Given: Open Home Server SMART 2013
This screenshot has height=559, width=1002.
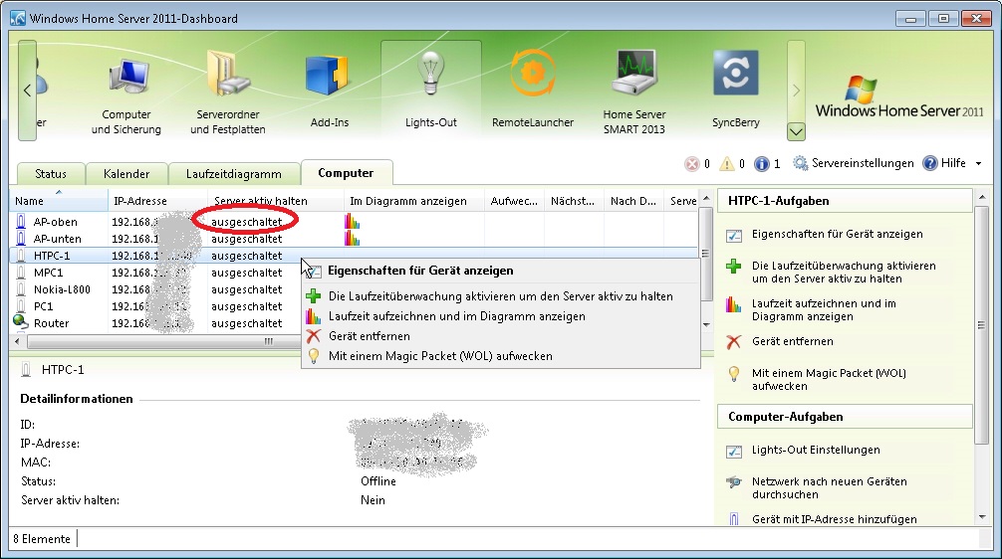Looking at the screenshot, I should [x=633, y=93].
